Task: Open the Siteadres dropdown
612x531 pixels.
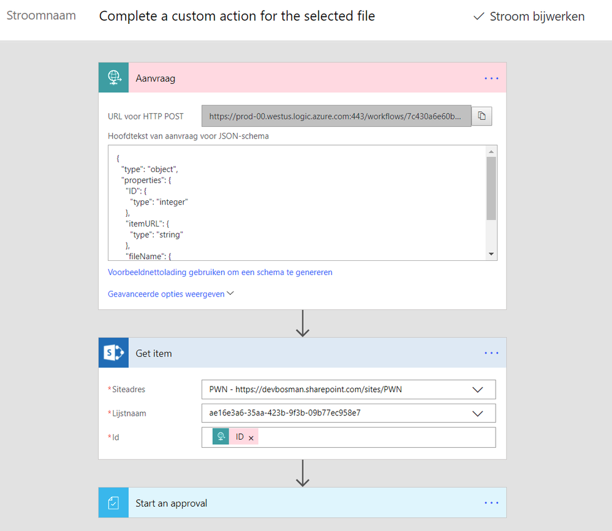Action: click(x=478, y=389)
